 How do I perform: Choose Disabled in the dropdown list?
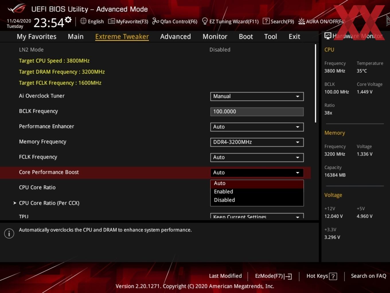coord(257,200)
